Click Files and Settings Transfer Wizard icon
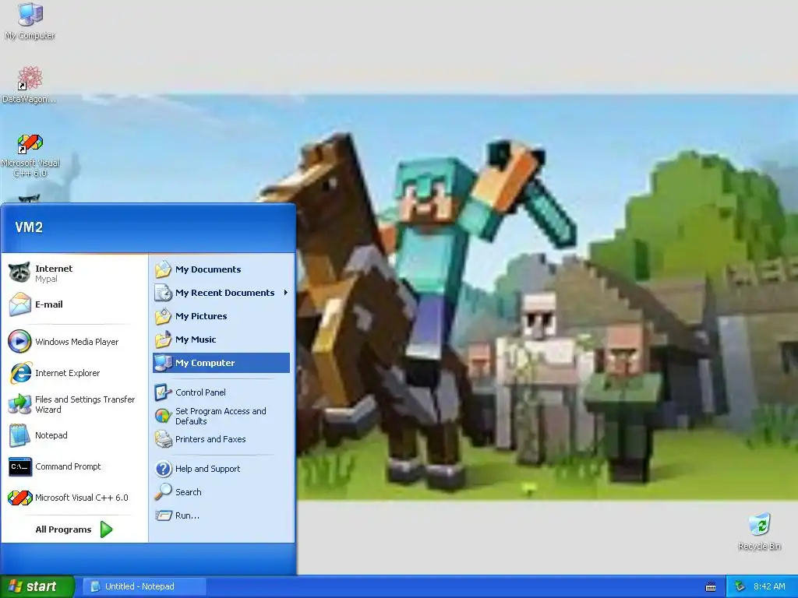798x598 pixels. coord(19,404)
